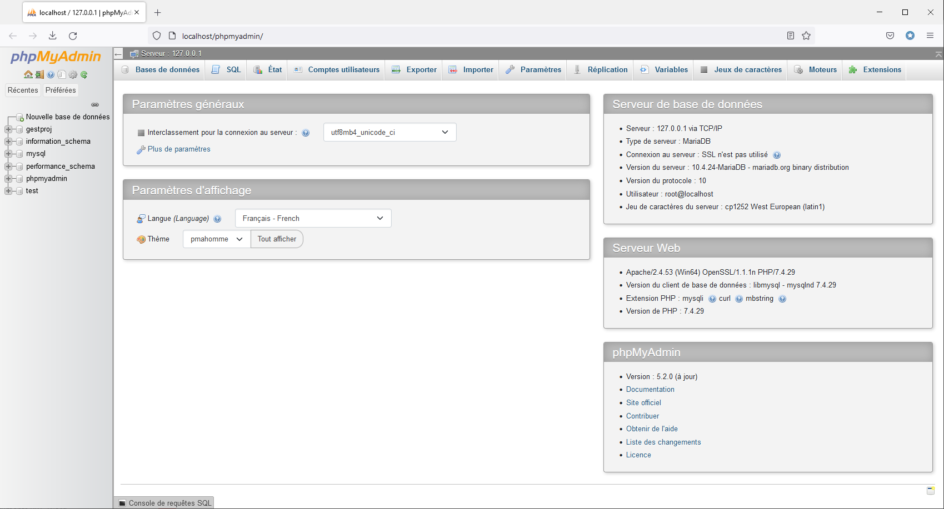Click the chain link icon above database tree
This screenshot has height=509, width=944.
point(95,104)
